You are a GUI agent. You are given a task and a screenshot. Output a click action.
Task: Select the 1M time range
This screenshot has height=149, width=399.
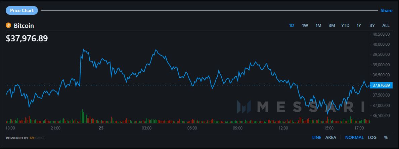pyautogui.click(x=318, y=26)
